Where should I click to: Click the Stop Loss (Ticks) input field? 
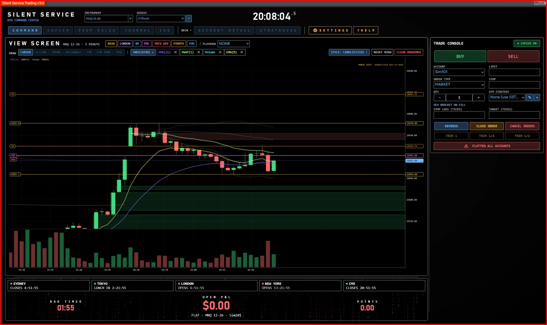tap(459, 115)
